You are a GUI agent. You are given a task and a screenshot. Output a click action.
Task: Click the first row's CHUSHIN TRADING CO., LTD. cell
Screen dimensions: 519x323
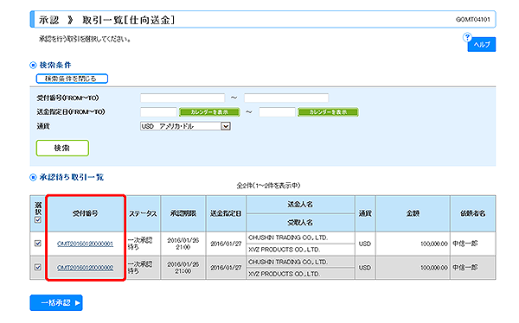click(x=300, y=237)
